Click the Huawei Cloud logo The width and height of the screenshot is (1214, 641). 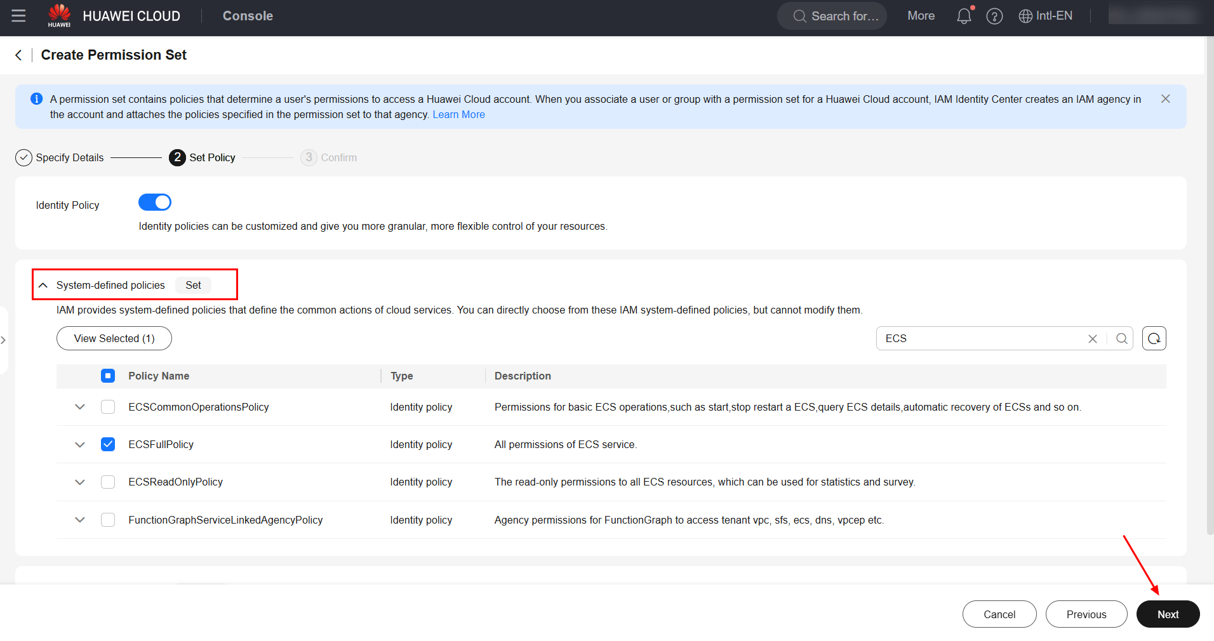(x=60, y=16)
